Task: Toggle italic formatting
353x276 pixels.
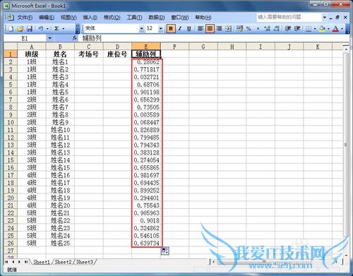Action: pyautogui.click(x=180, y=29)
